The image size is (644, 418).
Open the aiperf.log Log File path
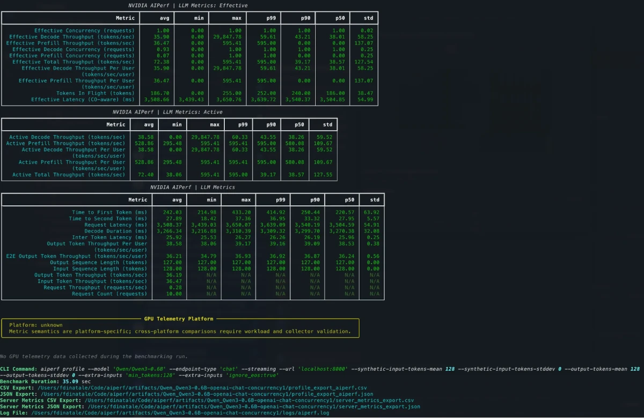pyautogui.click(x=180, y=413)
